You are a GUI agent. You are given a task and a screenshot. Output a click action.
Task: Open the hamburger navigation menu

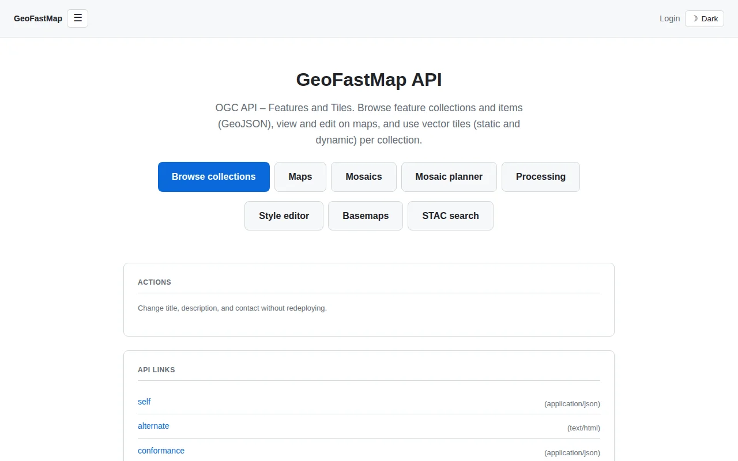pyautogui.click(x=77, y=18)
